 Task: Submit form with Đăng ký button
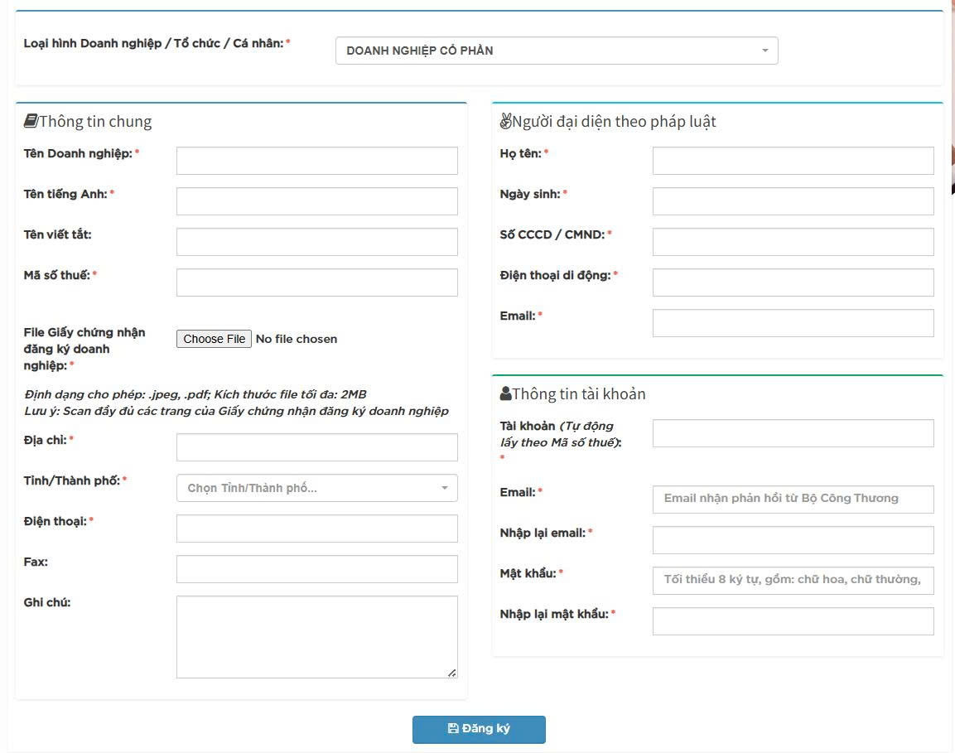(x=479, y=729)
